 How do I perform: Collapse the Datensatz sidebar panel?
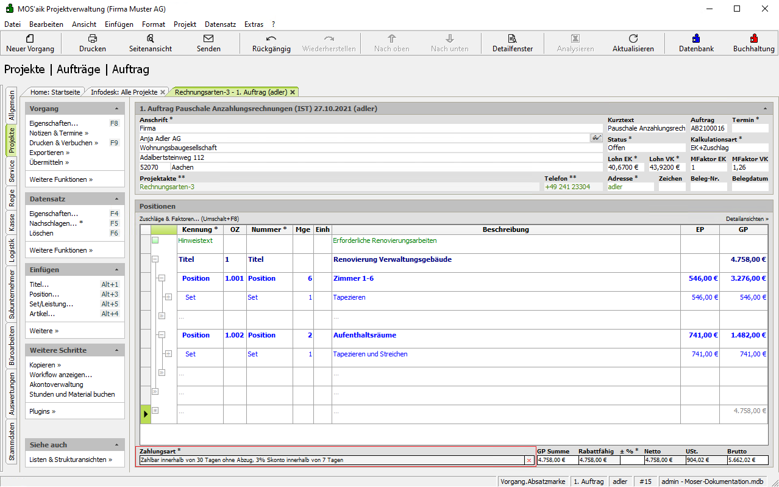[x=116, y=199]
